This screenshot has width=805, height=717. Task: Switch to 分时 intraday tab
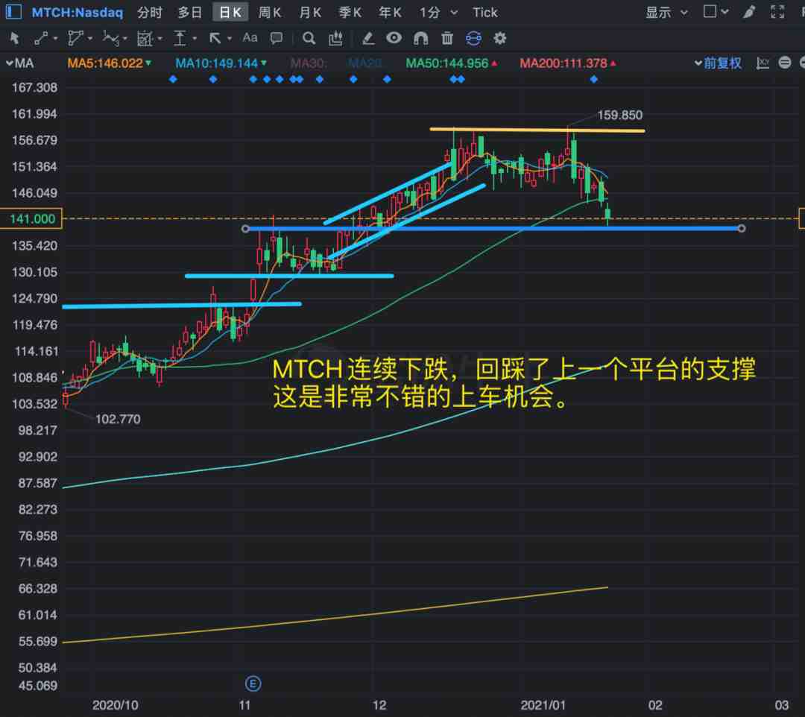(x=149, y=13)
